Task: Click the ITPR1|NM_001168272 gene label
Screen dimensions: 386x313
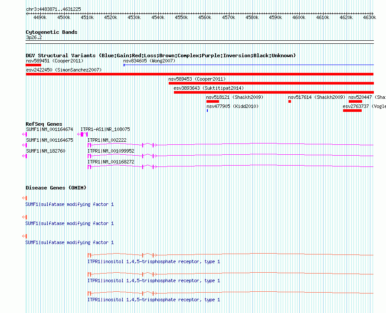Action: 111,162
